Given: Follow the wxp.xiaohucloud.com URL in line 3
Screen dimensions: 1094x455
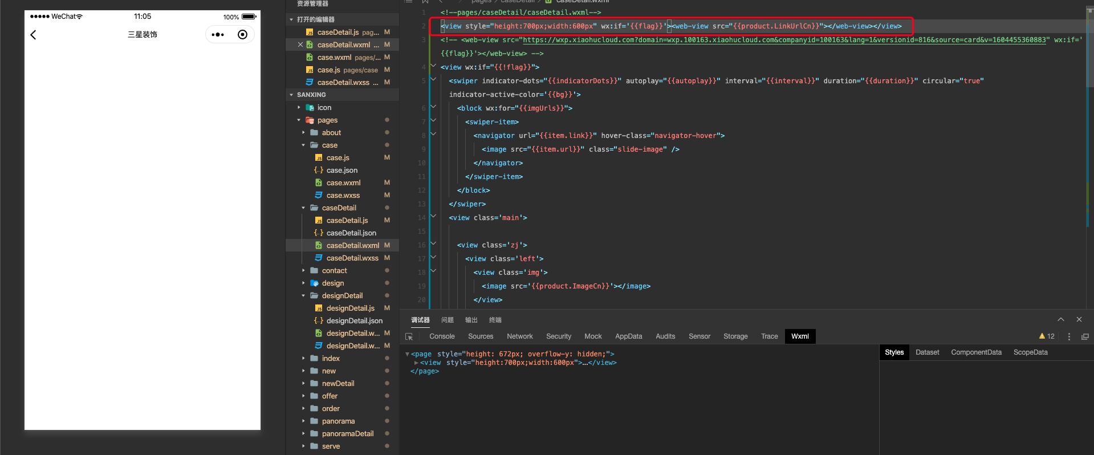Looking at the screenshot, I should click(784, 40).
